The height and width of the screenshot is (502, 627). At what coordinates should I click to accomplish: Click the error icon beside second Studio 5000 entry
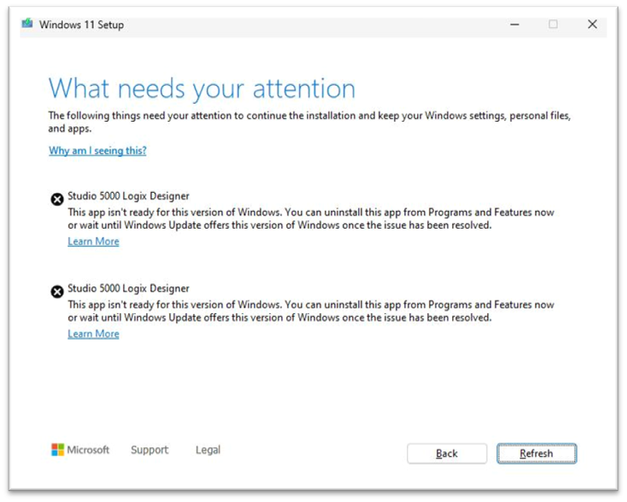(x=56, y=291)
